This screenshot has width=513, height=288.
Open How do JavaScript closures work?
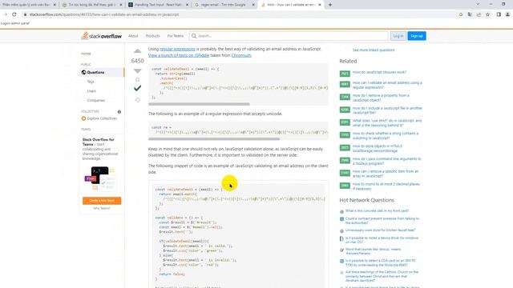coord(379,72)
